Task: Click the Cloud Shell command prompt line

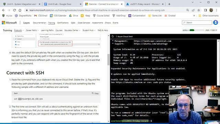Action: pos(131,121)
